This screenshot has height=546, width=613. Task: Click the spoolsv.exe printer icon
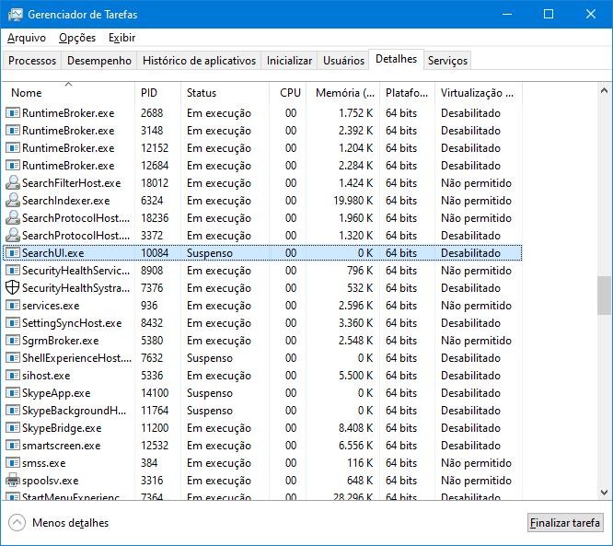[13, 481]
